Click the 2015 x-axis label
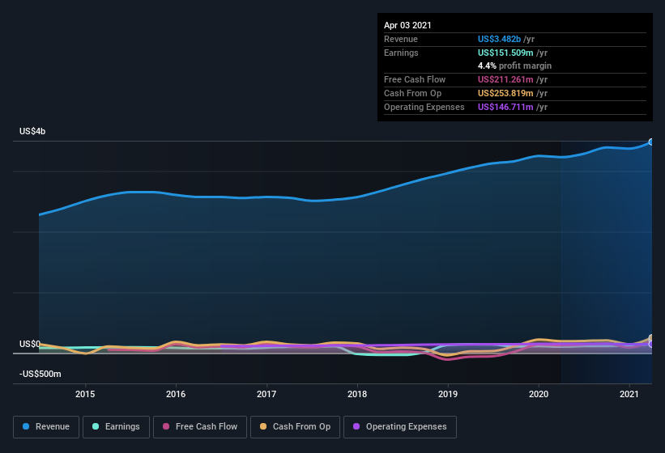The height and width of the screenshot is (453, 665). [85, 394]
